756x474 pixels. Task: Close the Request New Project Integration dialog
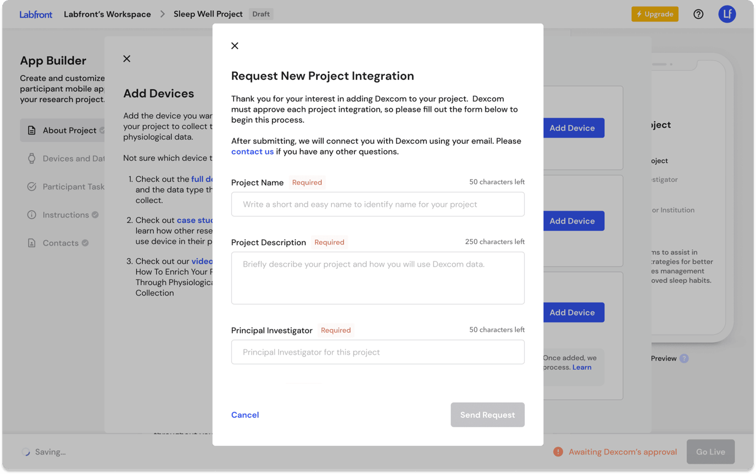coord(235,46)
